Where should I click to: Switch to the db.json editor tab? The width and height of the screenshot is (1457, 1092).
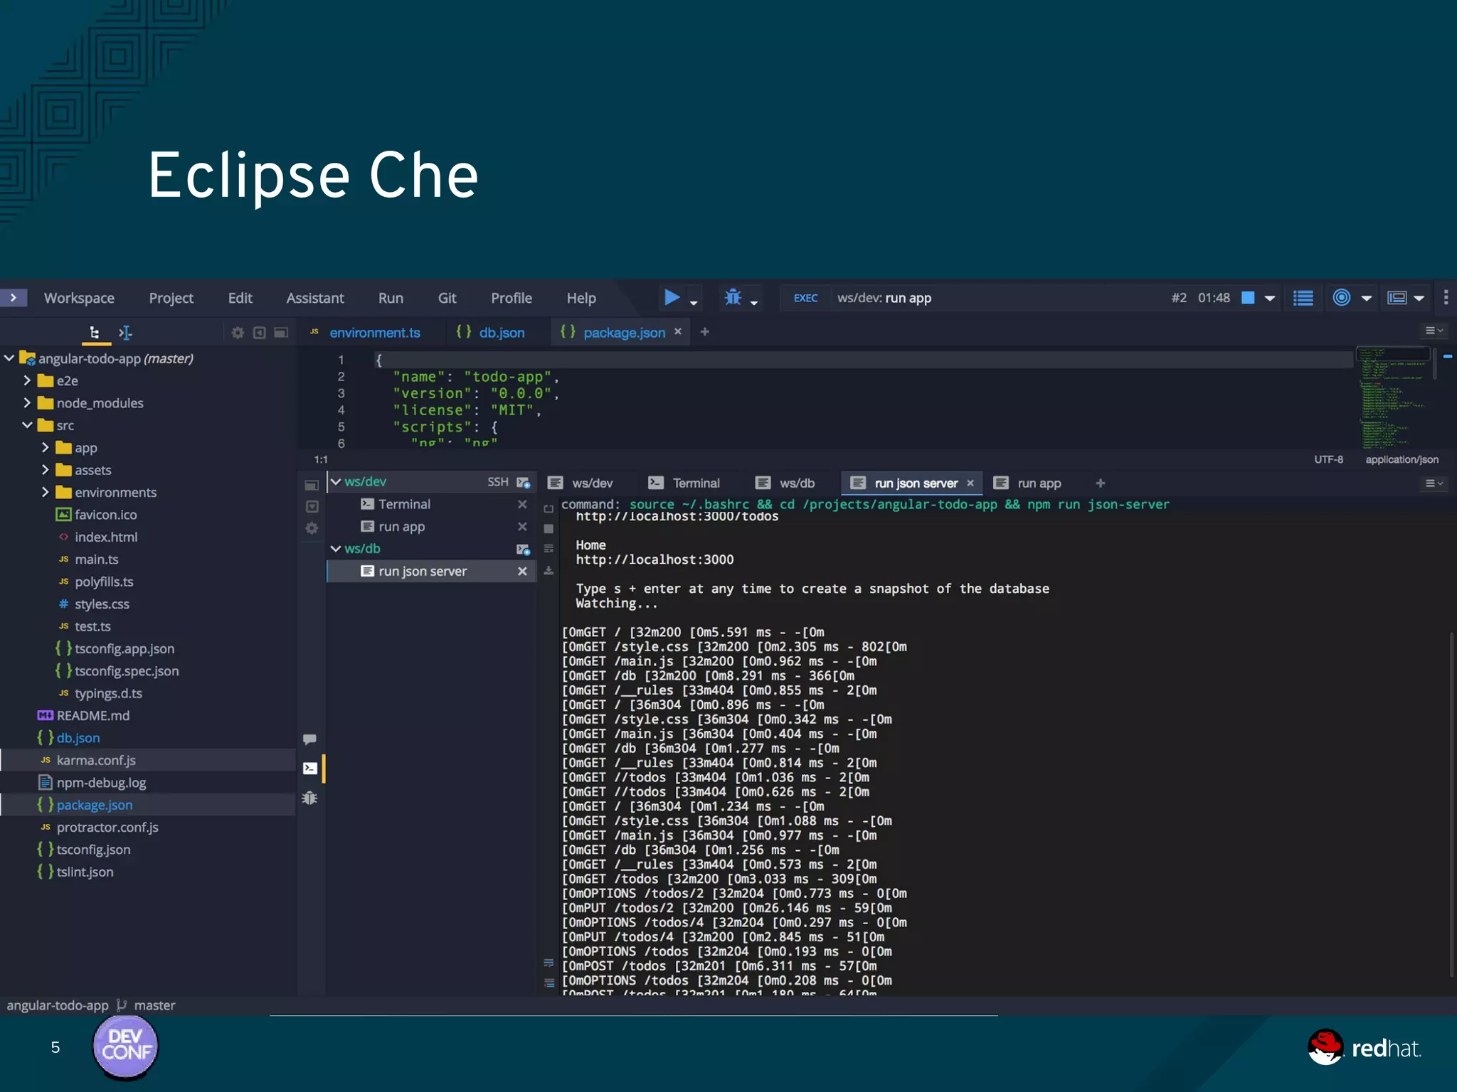(x=501, y=333)
